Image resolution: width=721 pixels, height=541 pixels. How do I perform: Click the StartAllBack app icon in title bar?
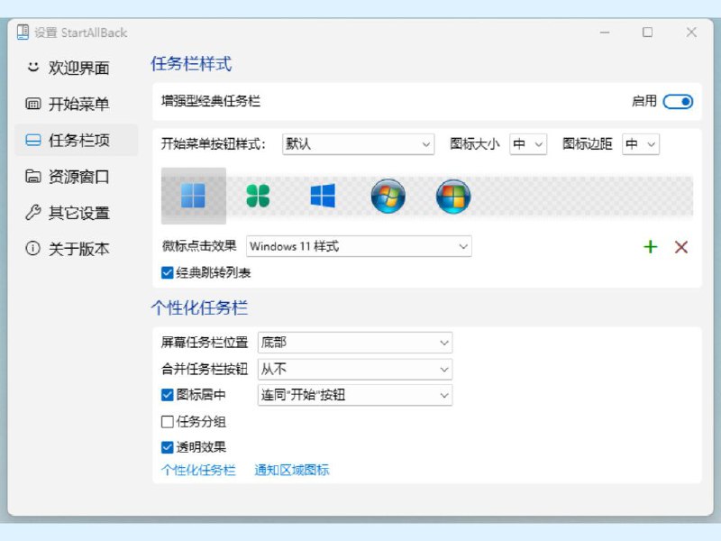23,32
